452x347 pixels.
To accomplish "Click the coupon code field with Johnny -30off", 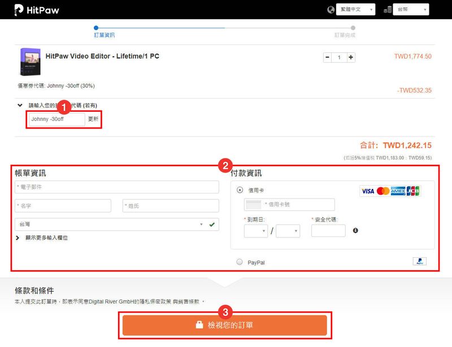I will pos(57,119).
